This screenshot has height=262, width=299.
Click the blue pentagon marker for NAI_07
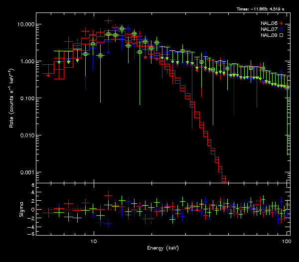282,29
